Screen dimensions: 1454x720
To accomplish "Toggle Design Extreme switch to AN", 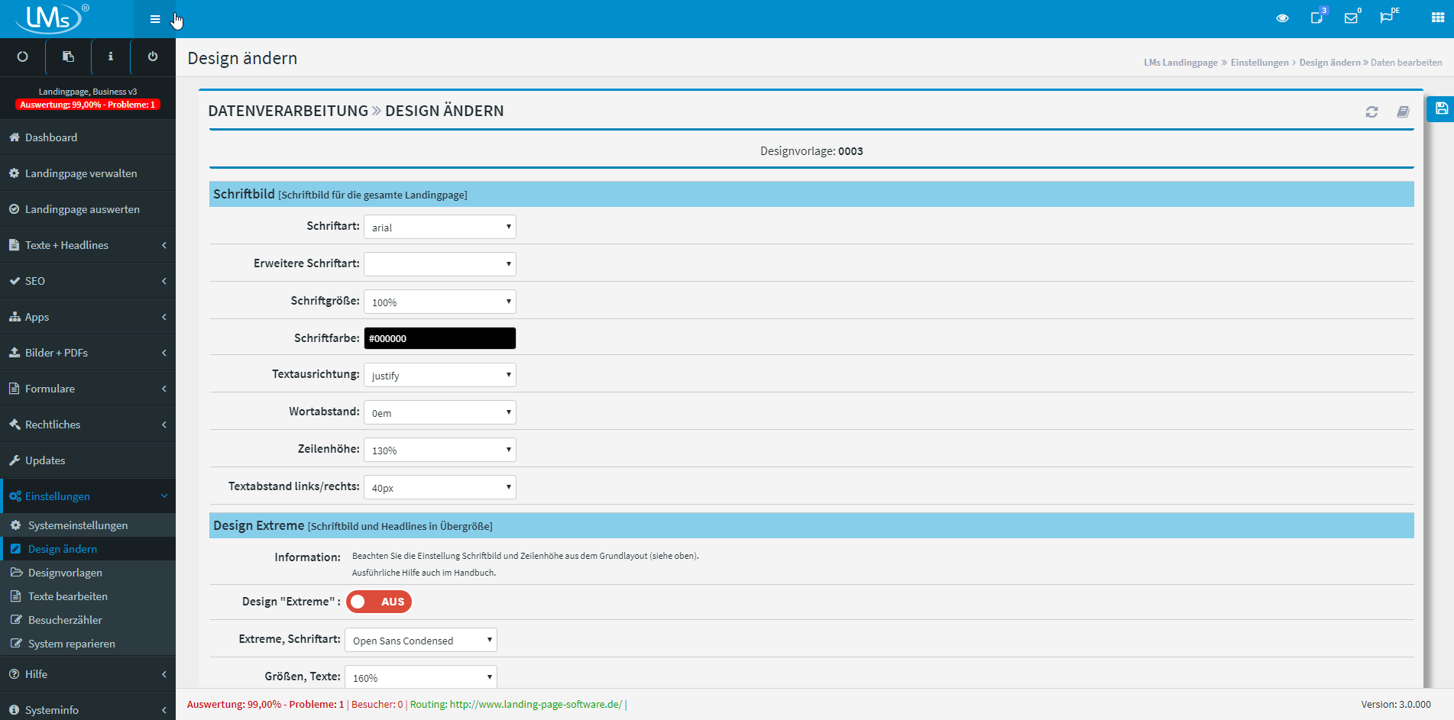I will pyautogui.click(x=379, y=602).
